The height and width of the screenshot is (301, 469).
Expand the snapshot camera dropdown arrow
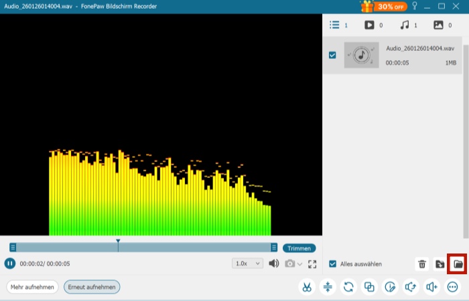tap(299, 264)
